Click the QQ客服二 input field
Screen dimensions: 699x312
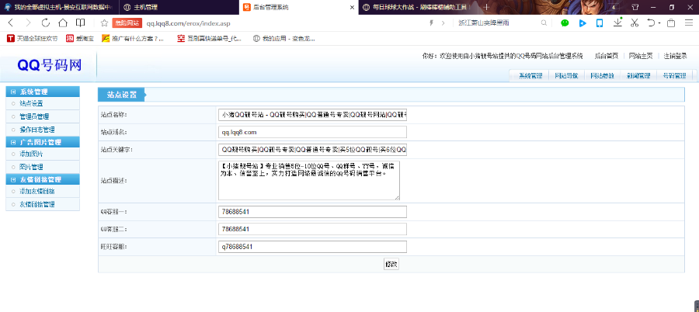312,229
